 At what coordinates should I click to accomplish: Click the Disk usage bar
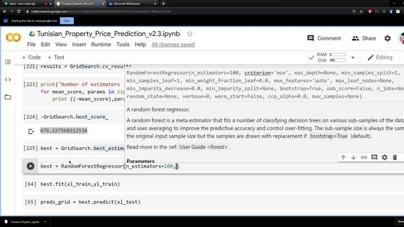click(x=338, y=61)
